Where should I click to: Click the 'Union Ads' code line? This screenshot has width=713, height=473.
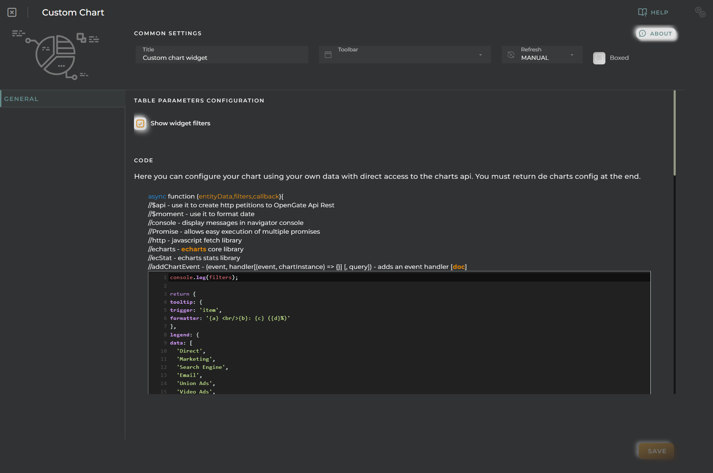coord(196,383)
